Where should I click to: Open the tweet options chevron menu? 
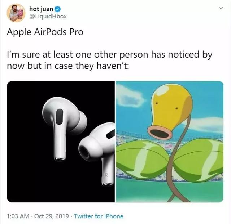(221, 8)
